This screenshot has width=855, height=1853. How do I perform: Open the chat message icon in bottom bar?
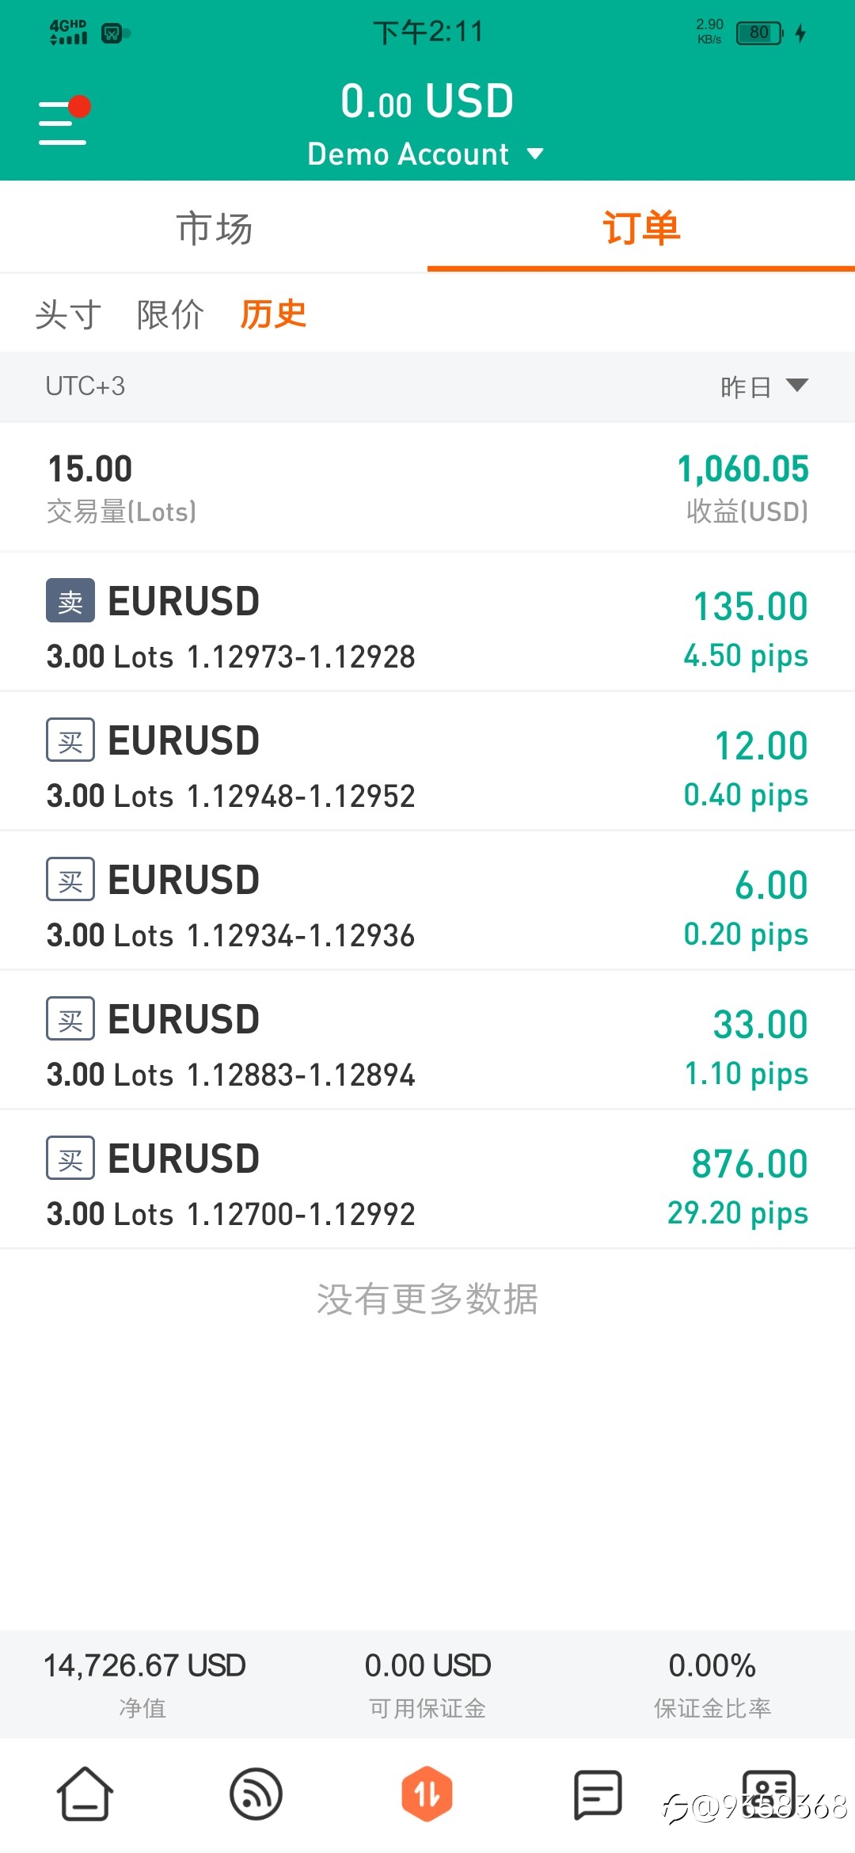coord(598,1794)
